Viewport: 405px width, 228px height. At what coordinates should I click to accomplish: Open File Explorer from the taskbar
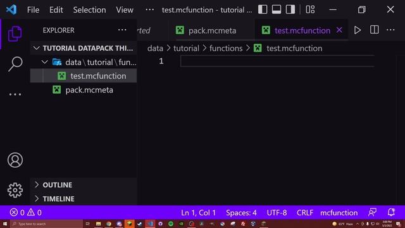click(98, 224)
